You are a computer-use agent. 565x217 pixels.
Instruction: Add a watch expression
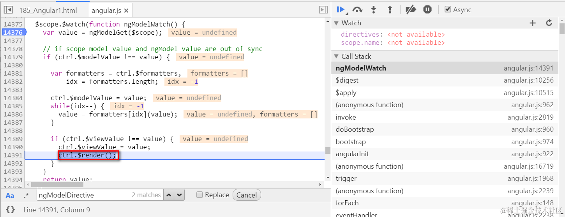click(533, 23)
